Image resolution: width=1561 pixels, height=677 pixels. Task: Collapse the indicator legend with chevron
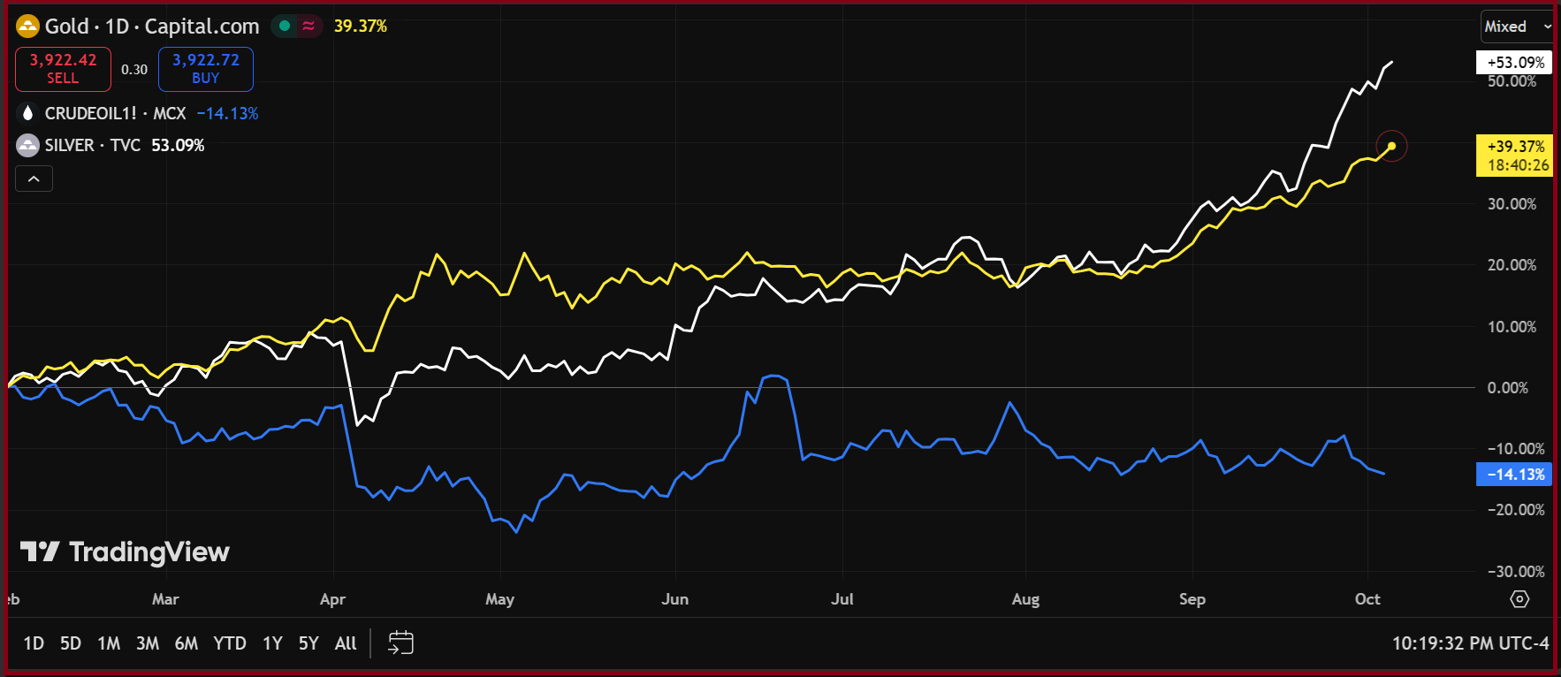coord(34,179)
